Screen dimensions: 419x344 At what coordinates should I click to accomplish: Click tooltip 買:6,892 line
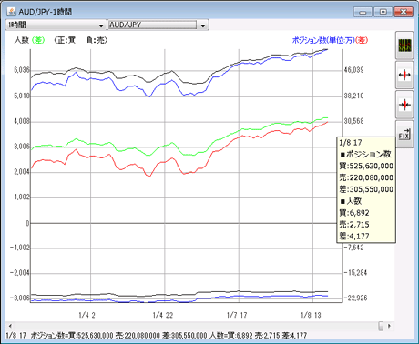coord(354,213)
